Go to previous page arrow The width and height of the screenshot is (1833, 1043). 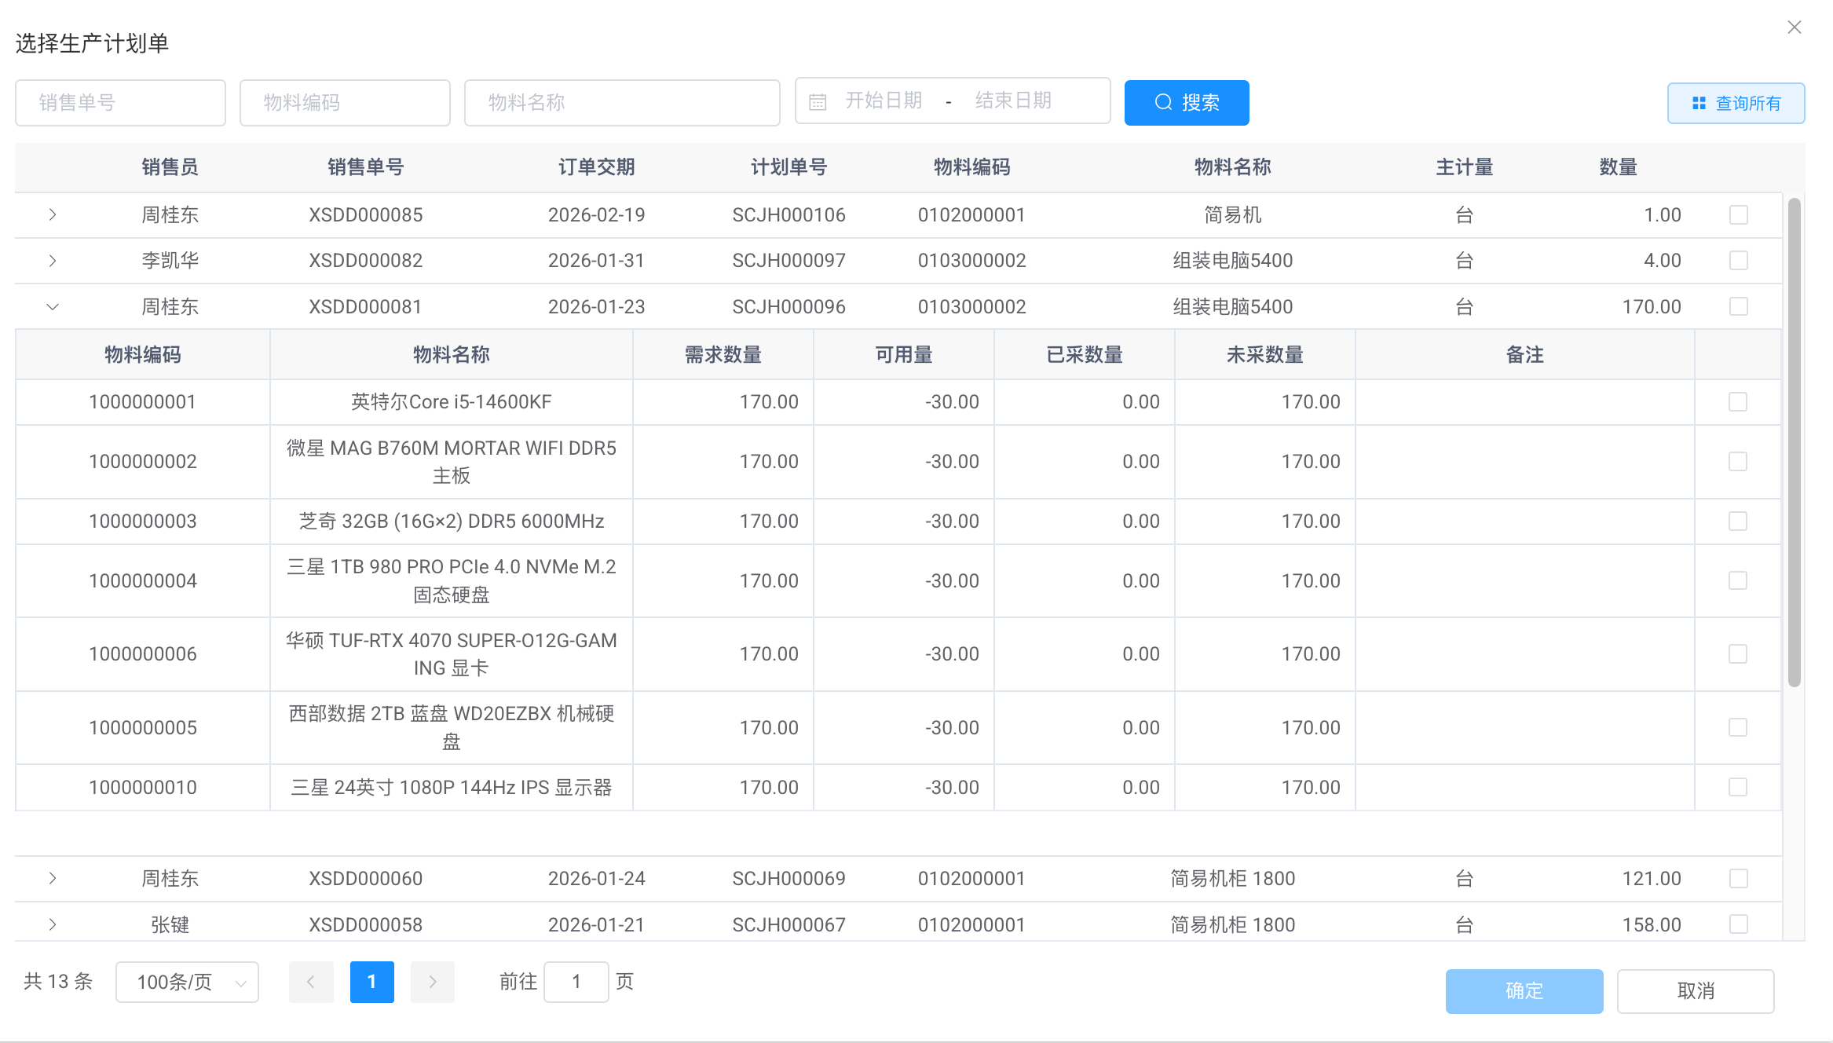[311, 982]
